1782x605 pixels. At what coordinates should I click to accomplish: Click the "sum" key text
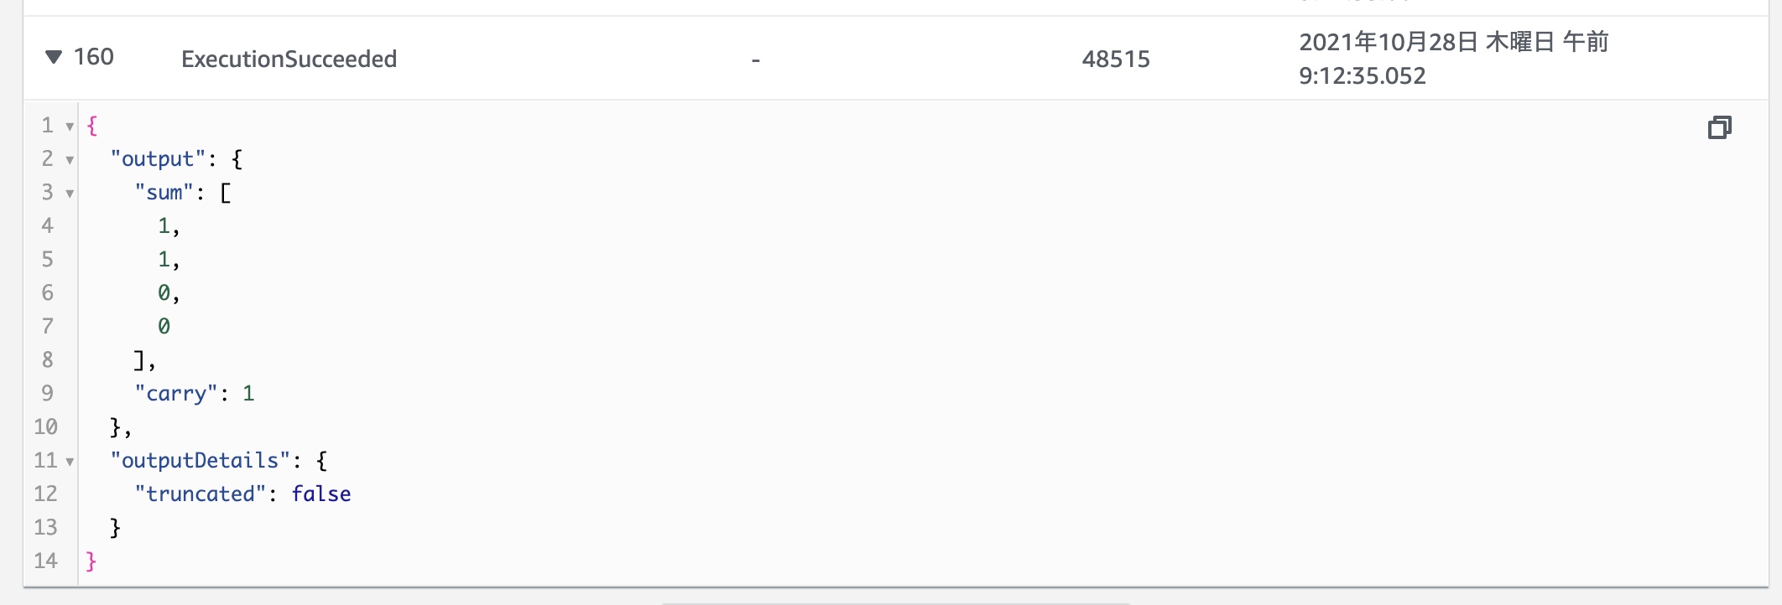[164, 193]
